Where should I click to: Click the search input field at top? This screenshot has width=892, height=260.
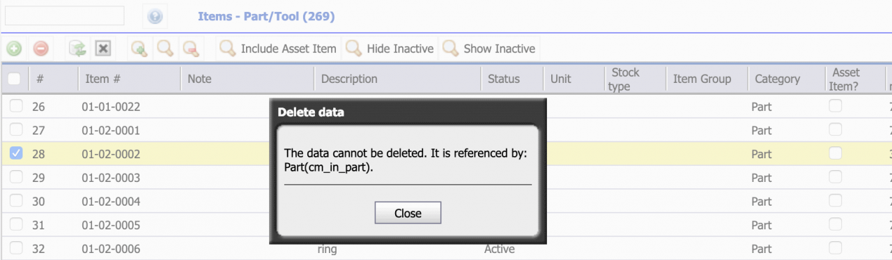(64, 15)
